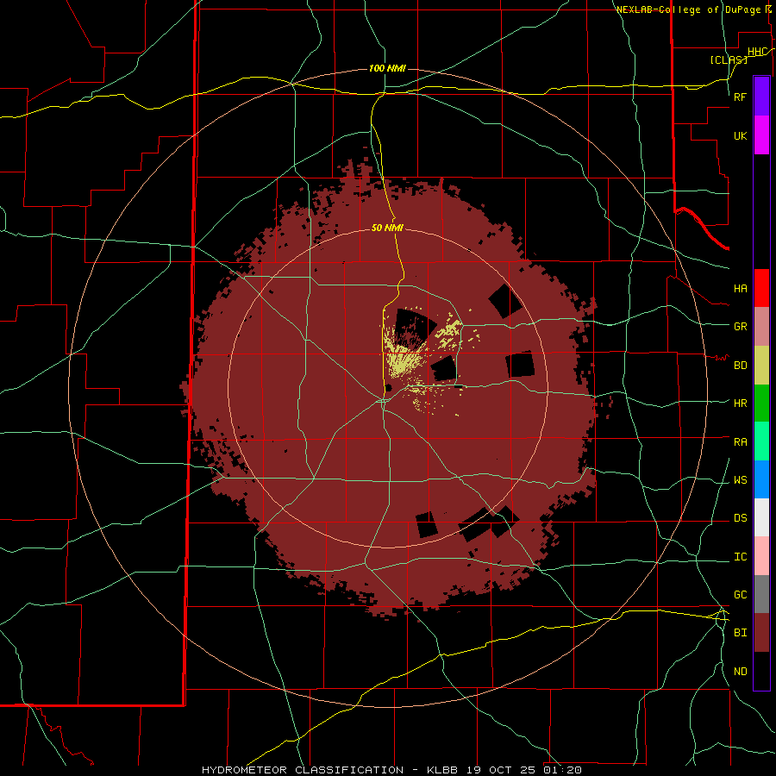Viewport: 776px width, 776px height.
Task: Click the DS legend label
Action: 740,518
